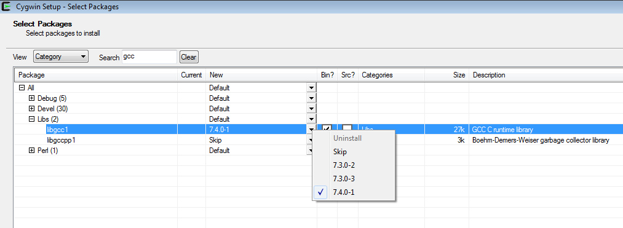Viewport: 623px width, 228px height.
Task: Select the libgccpp1 package row
Action: [318, 140]
